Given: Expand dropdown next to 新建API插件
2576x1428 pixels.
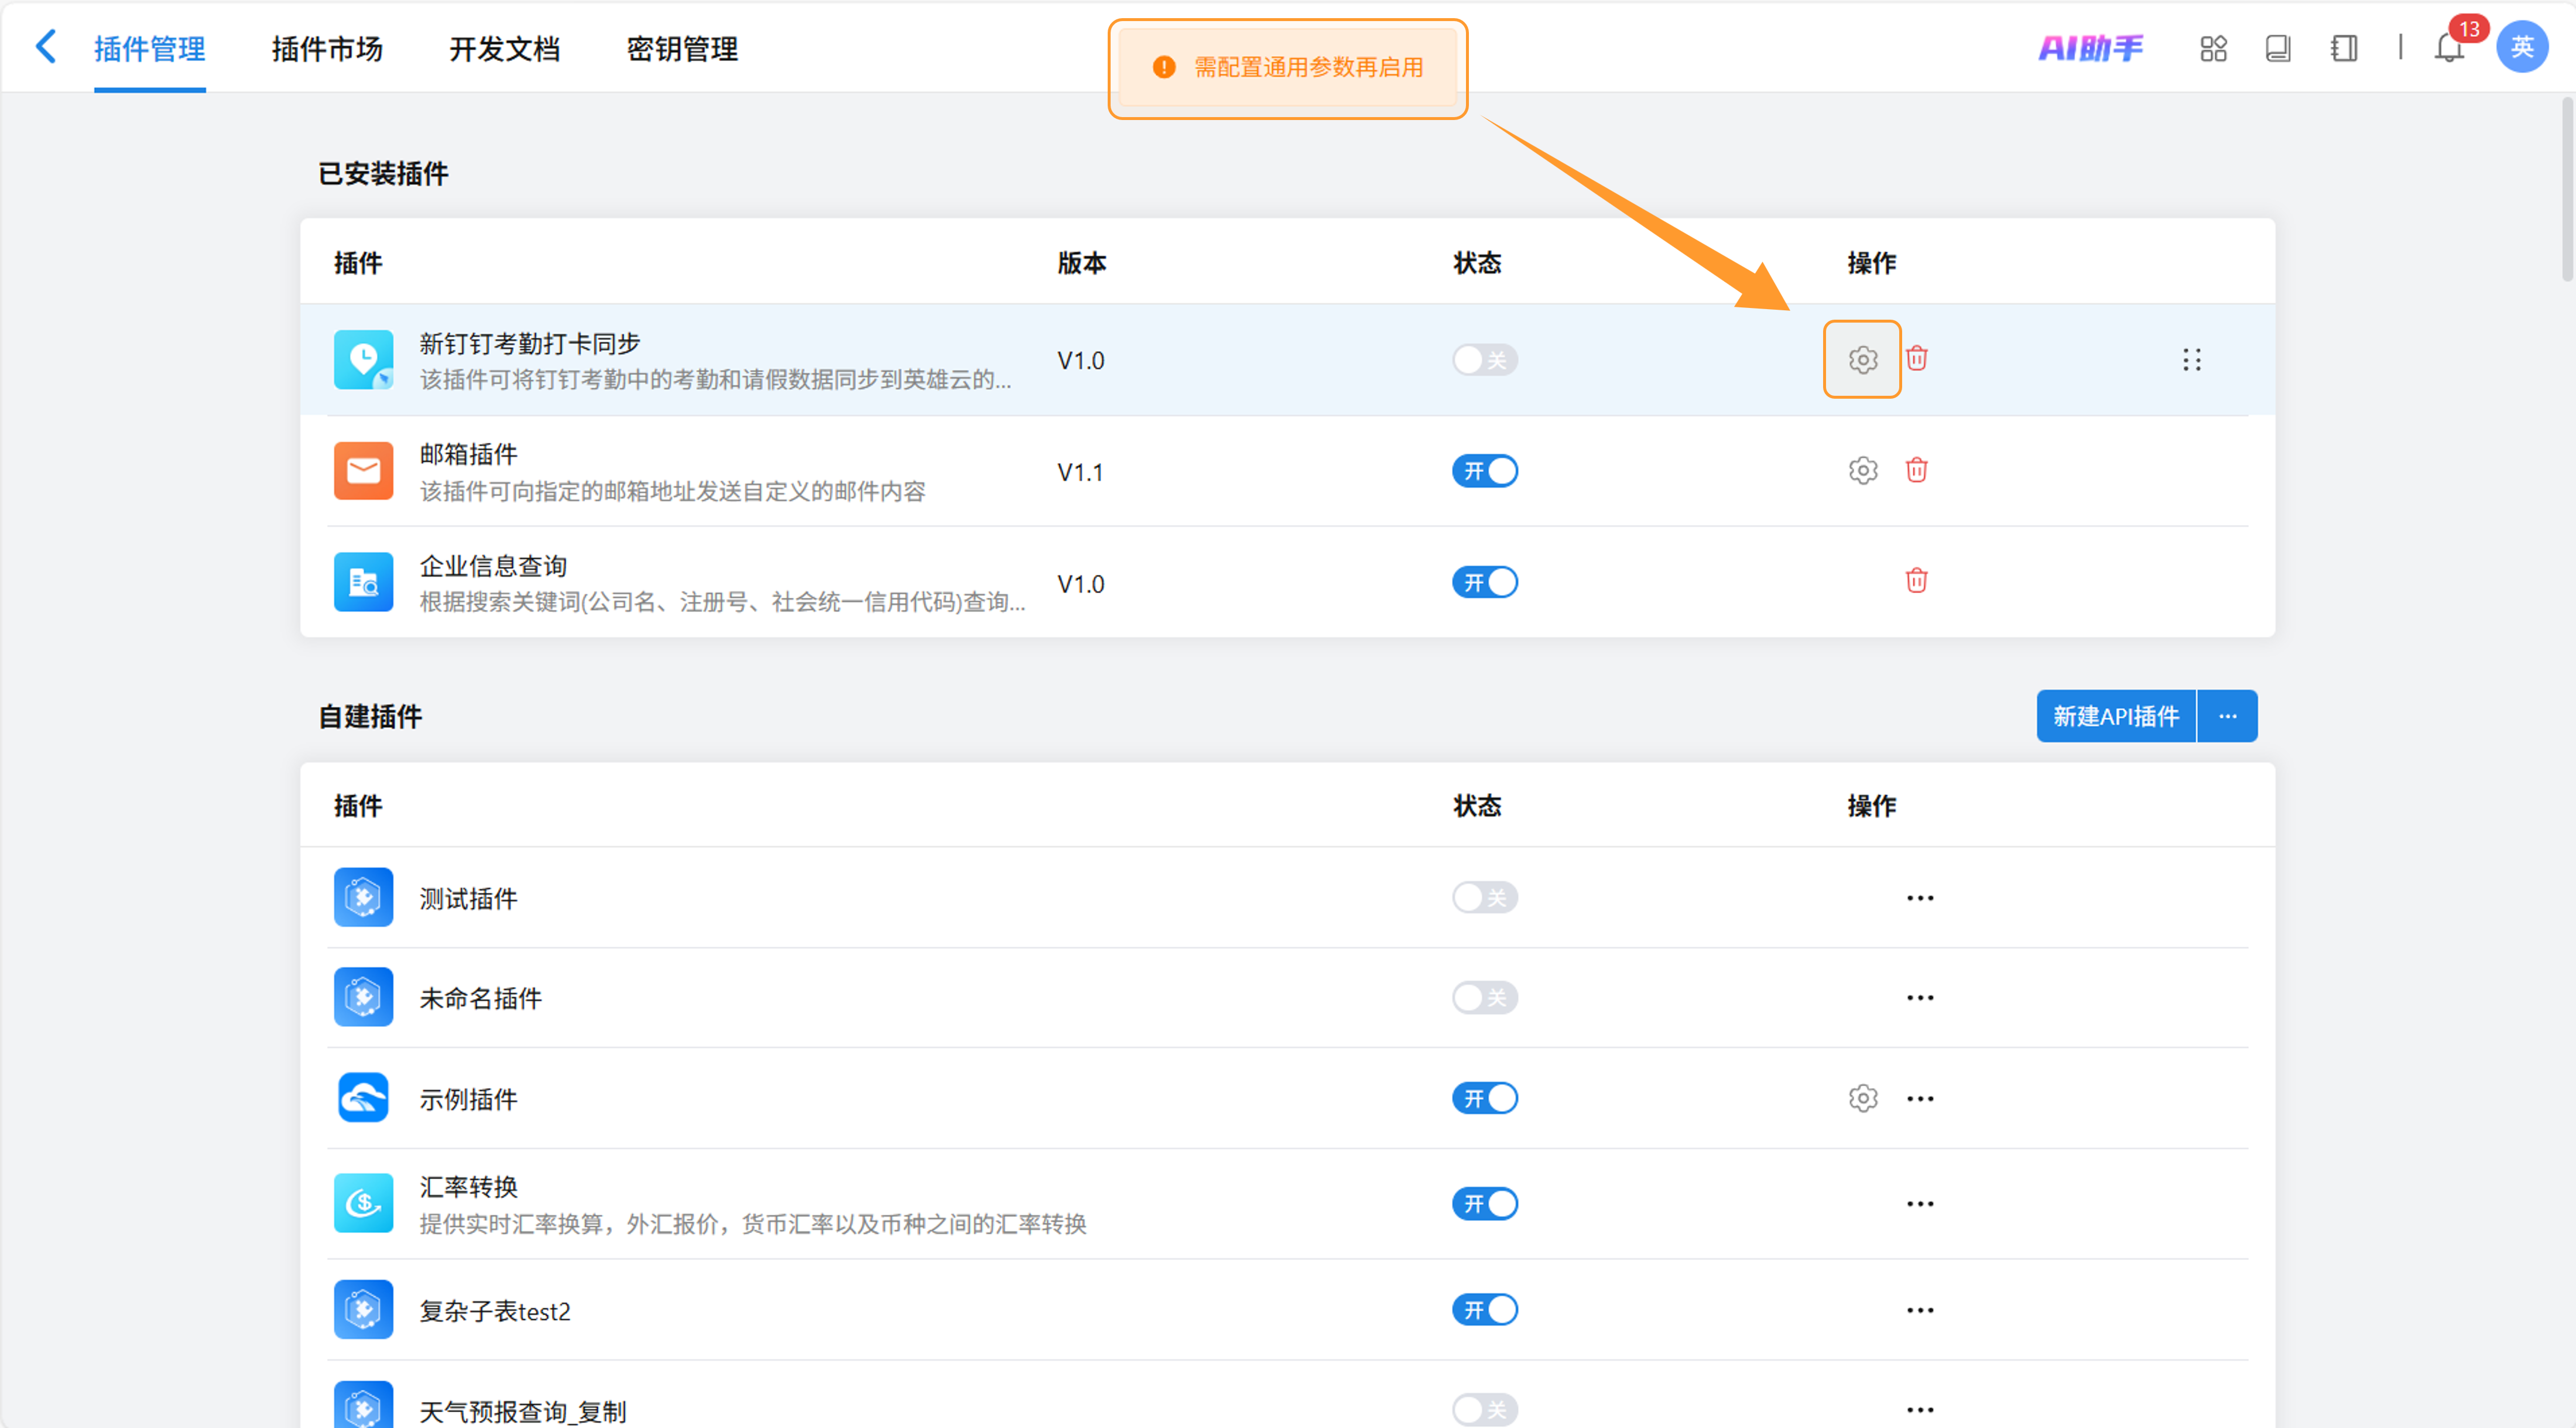Looking at the screenshot, I should [x=2227, y=716].
